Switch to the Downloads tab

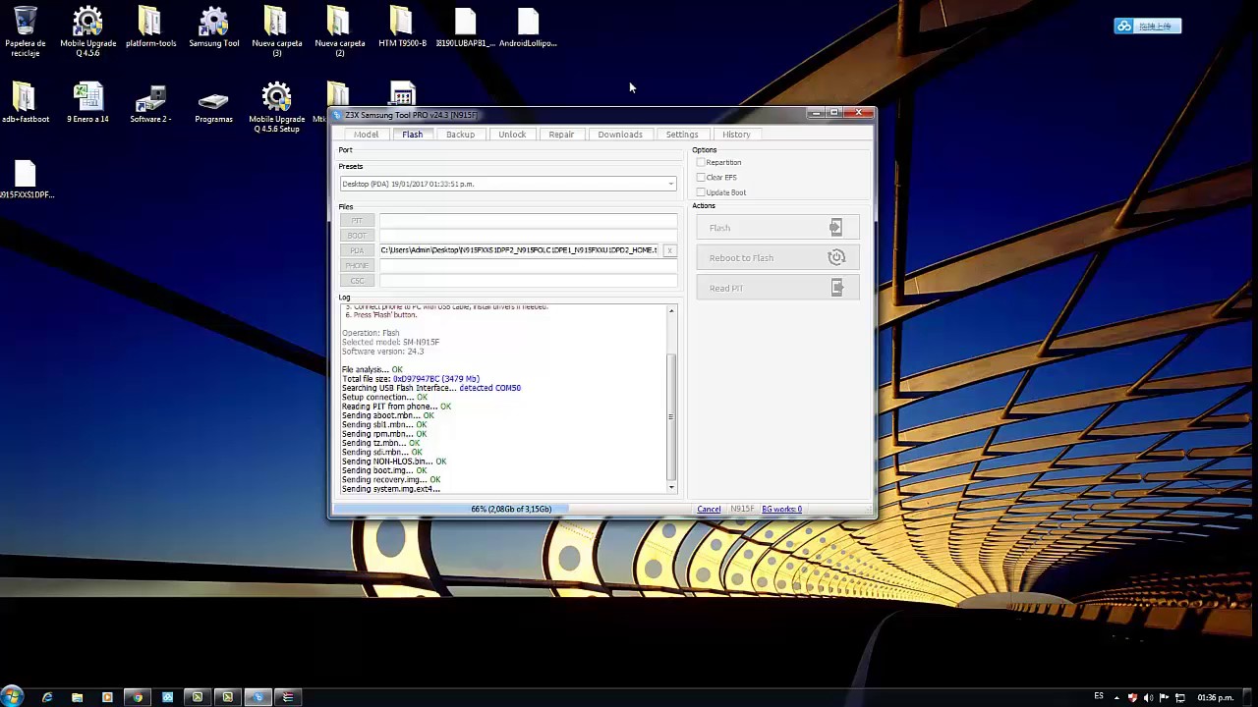[620, 135]
